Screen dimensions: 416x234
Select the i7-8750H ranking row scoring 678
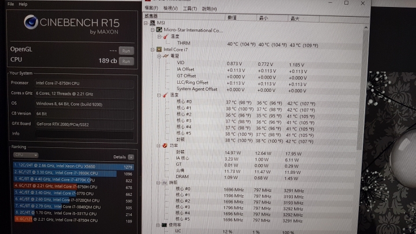[73, 187]
